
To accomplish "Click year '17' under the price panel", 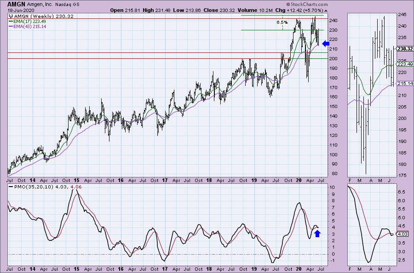I will [165, 181].
